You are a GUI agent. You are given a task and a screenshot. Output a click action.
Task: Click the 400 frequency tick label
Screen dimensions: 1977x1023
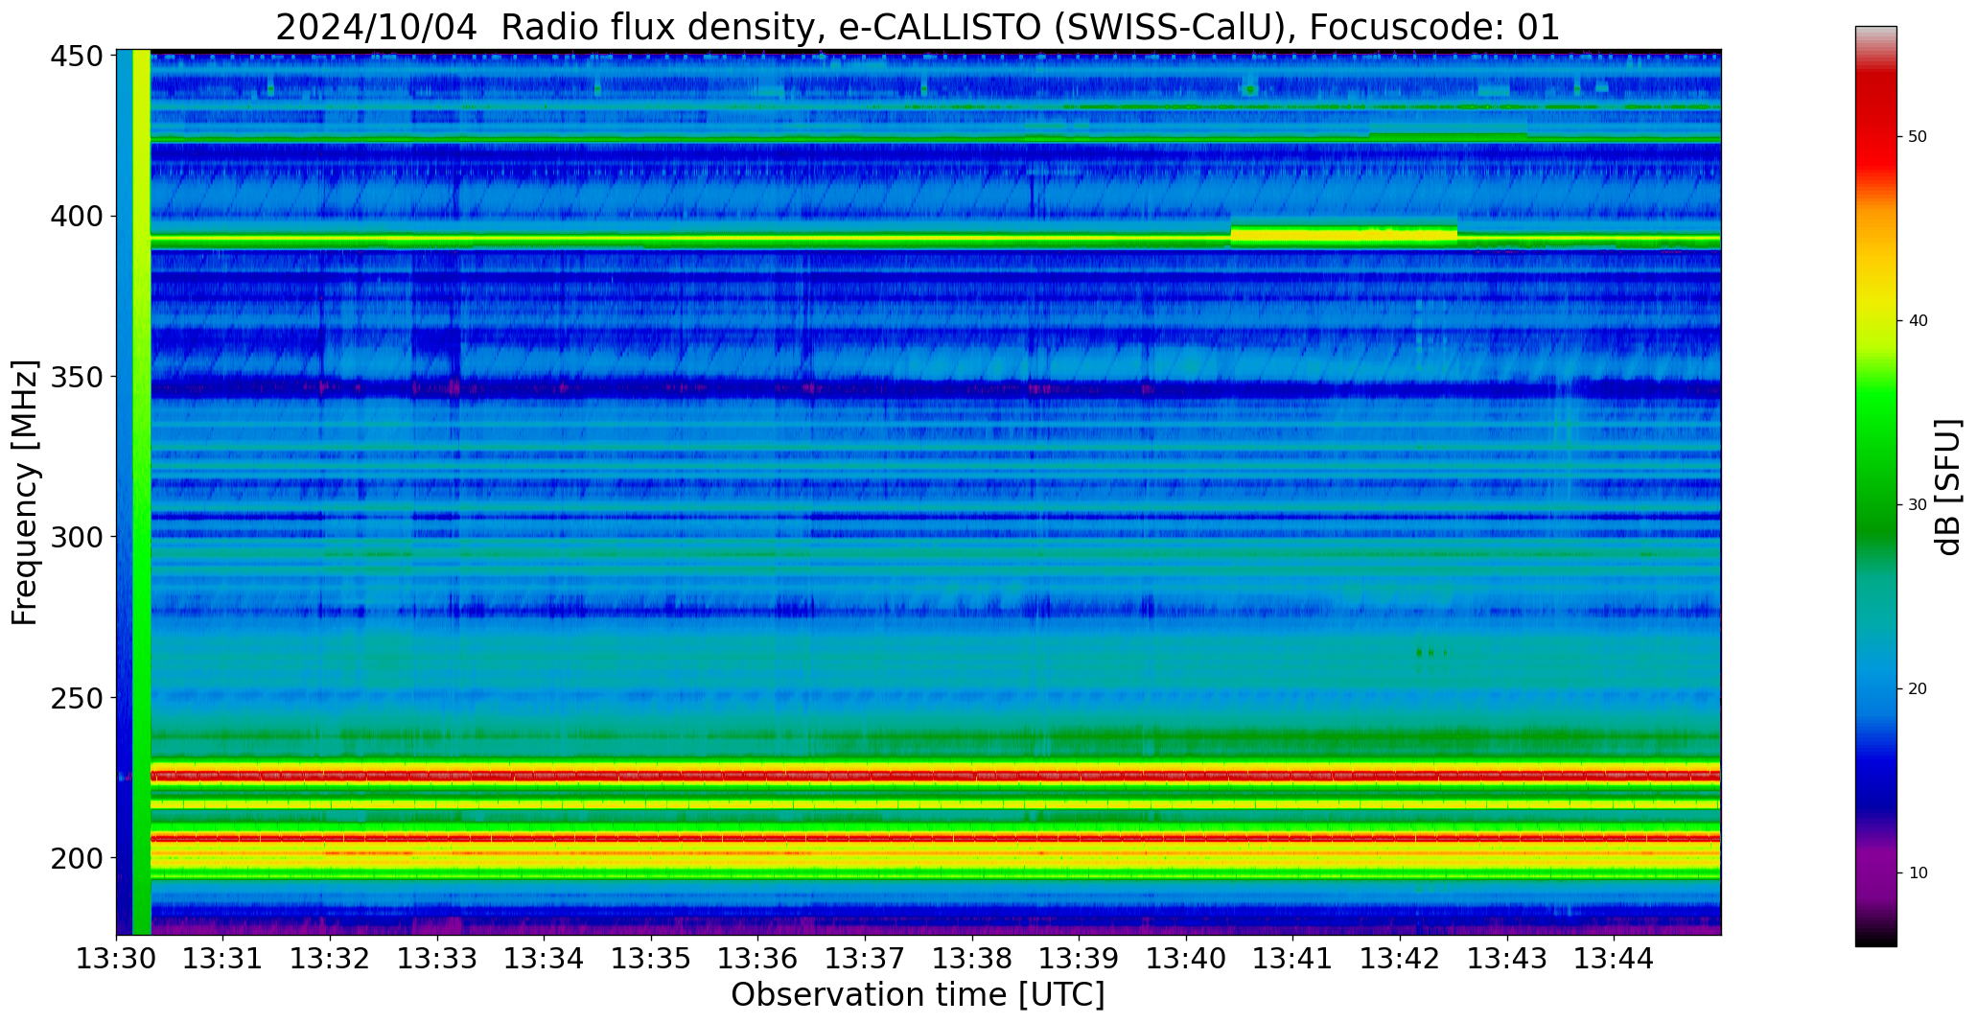77,217
